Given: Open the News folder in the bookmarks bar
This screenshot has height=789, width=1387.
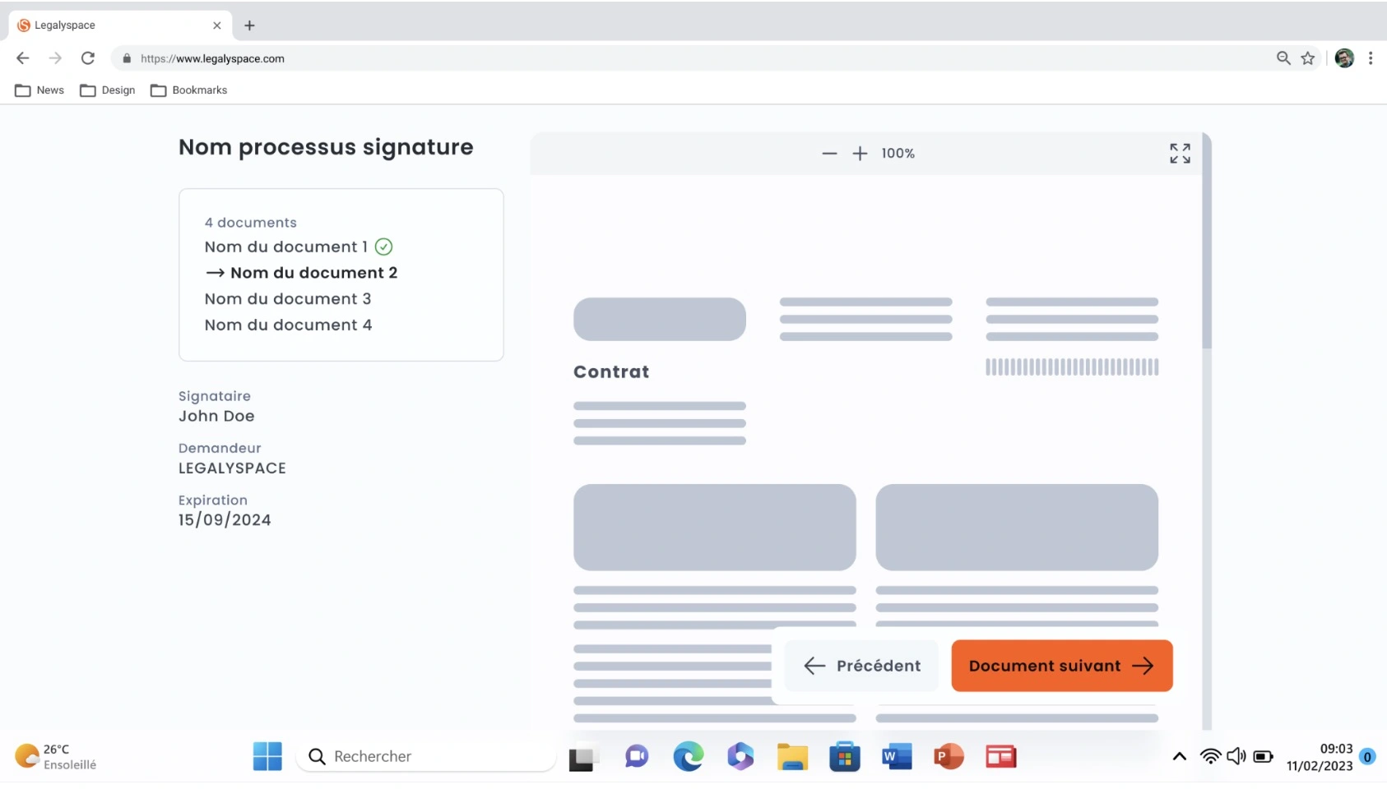Looking at the screenshot, I should [39, 90].
